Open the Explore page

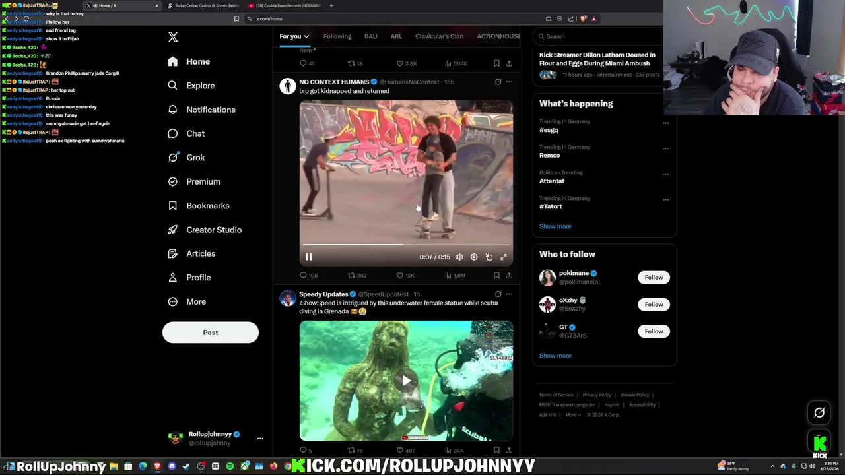tap(191, 86)
